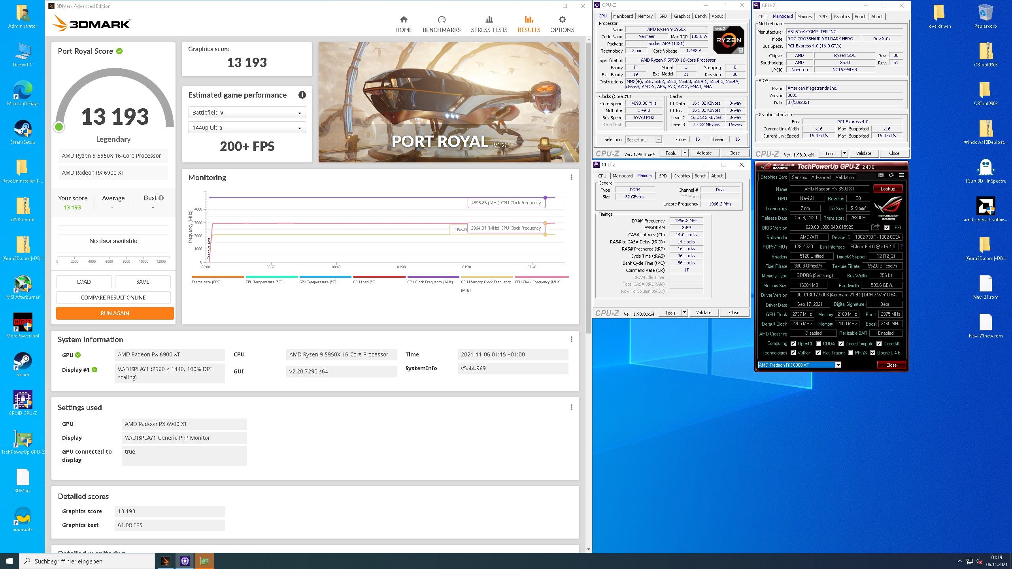
Task: Open the Advanced tab in GPU-Z
Action: click(x=821, y=177)
